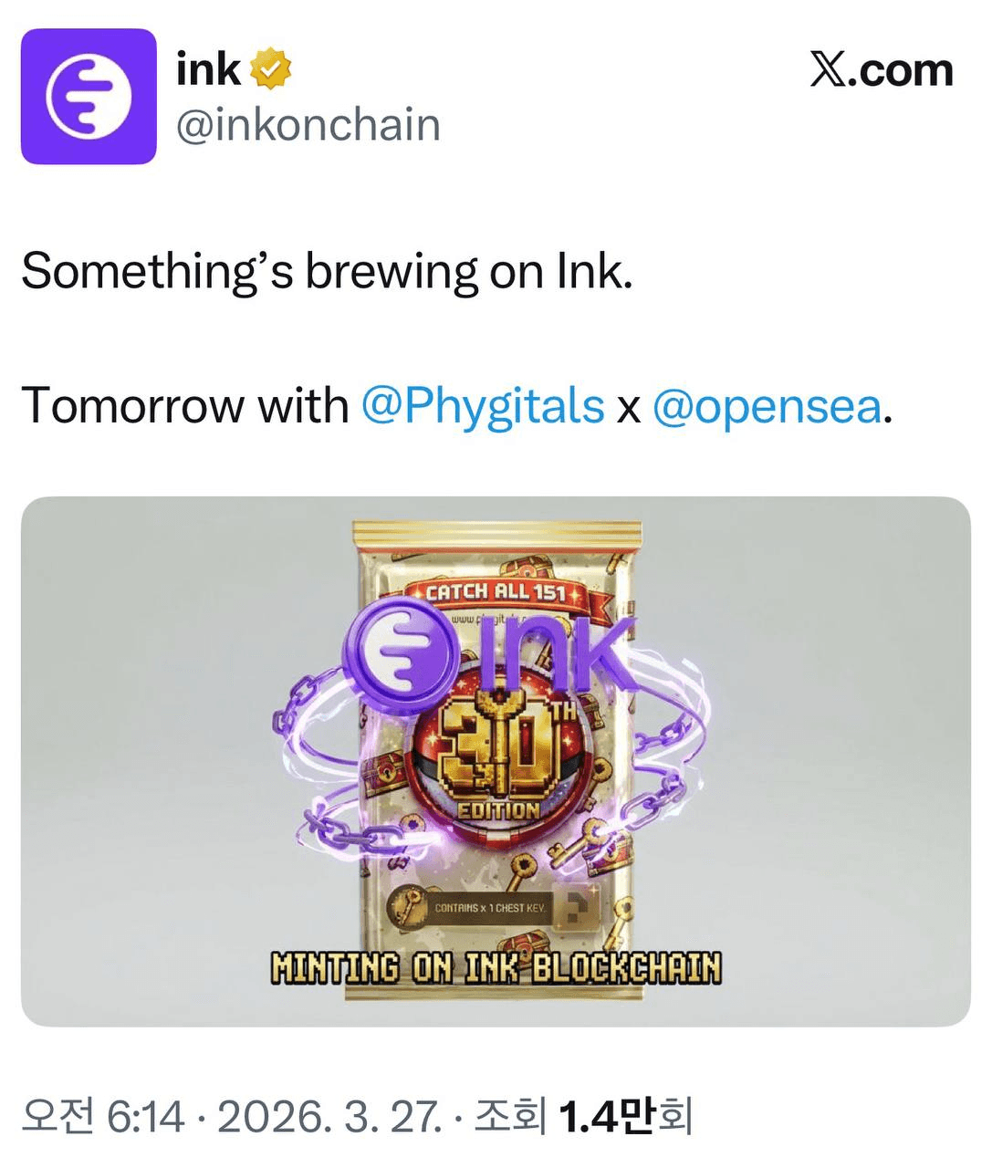This screenshot has width=992, height=1168.
Task: Click the ink display name
Action: (208, 70)
